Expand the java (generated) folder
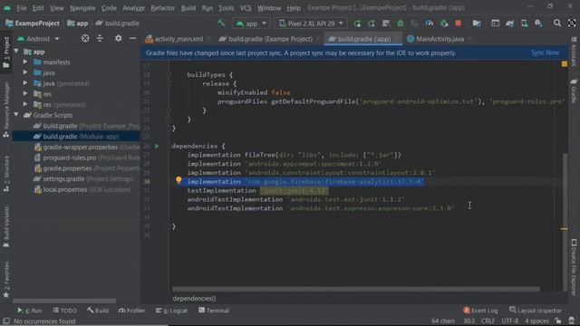This screenshot has width=580, height=326. point(25,83)
